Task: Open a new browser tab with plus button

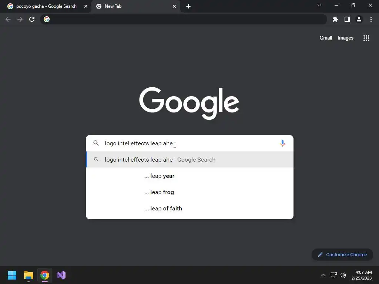Action: (188, 6)
